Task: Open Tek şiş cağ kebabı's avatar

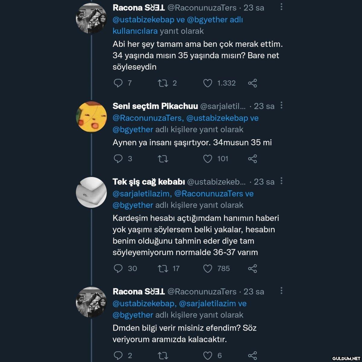Action: click(x=91, y=192)
